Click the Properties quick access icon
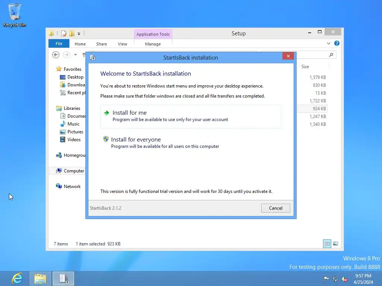 pos(64,34)
